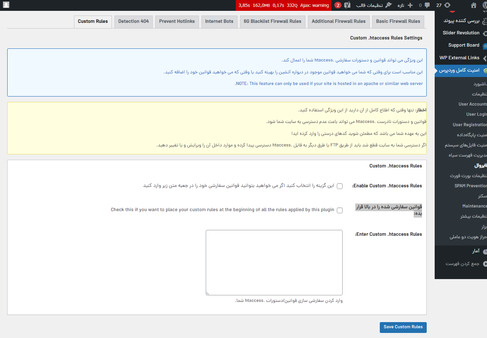This screenshot has width=487, height=338.
Task: Open the security dashboard (داشبورد) submenu
Action: 480,84
